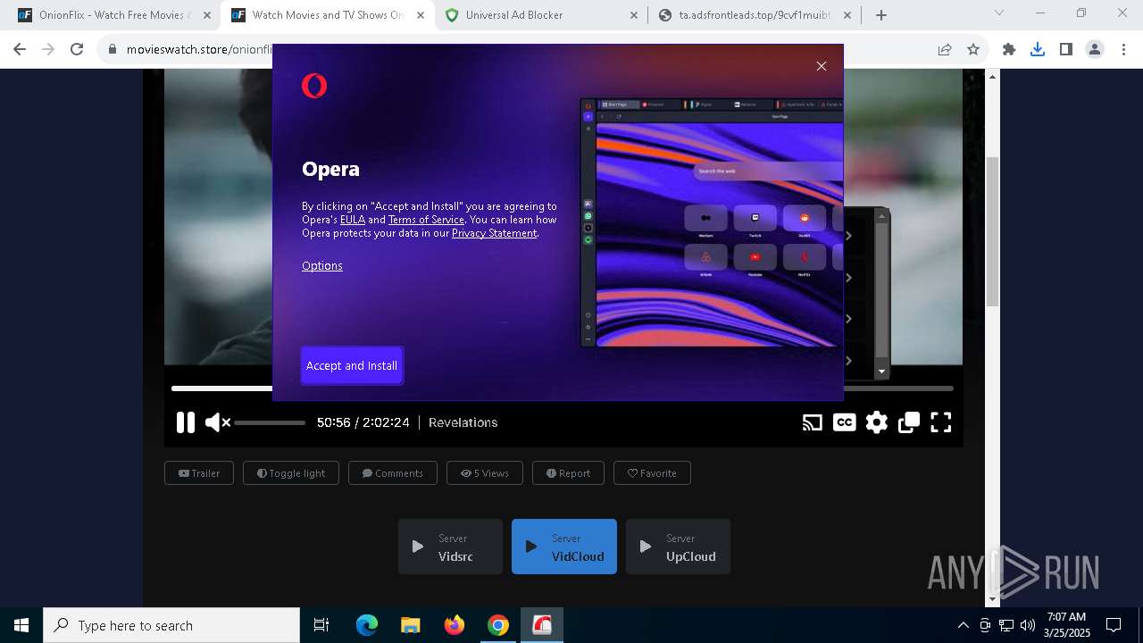The width and height of the screenshot is (1143, 643).
Task: Open the Trailer button
Action: tap(199, 473)
